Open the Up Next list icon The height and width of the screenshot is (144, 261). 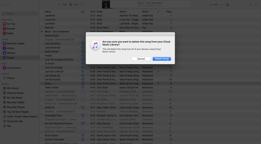[x=256, y=4]
